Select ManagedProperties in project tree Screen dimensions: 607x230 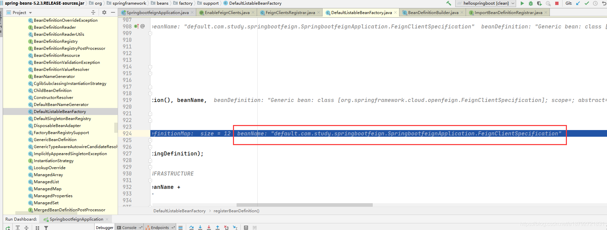pos(53,196)
